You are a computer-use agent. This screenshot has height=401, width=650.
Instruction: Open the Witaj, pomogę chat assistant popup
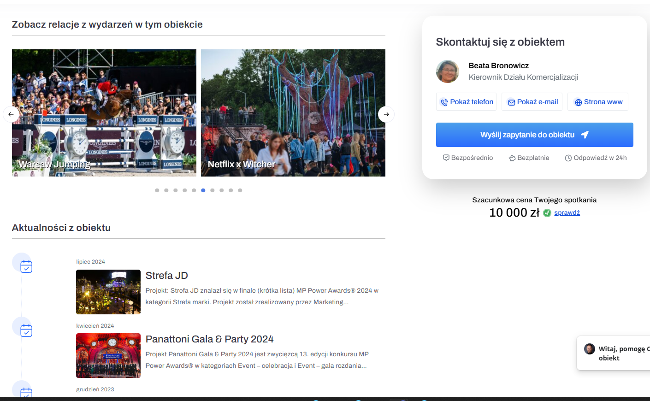[x=614, y=353]
